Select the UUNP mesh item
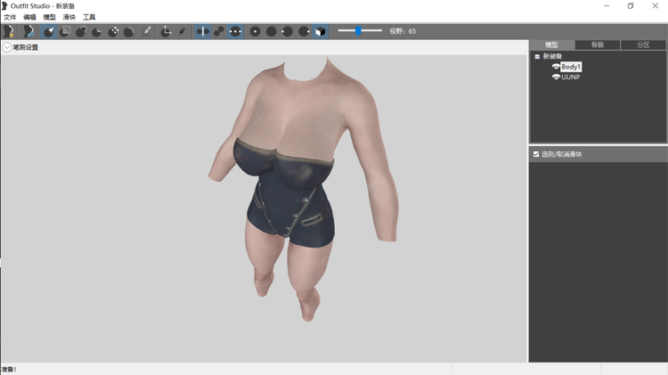This screenshot has width=668, height=375. [570, 77]
